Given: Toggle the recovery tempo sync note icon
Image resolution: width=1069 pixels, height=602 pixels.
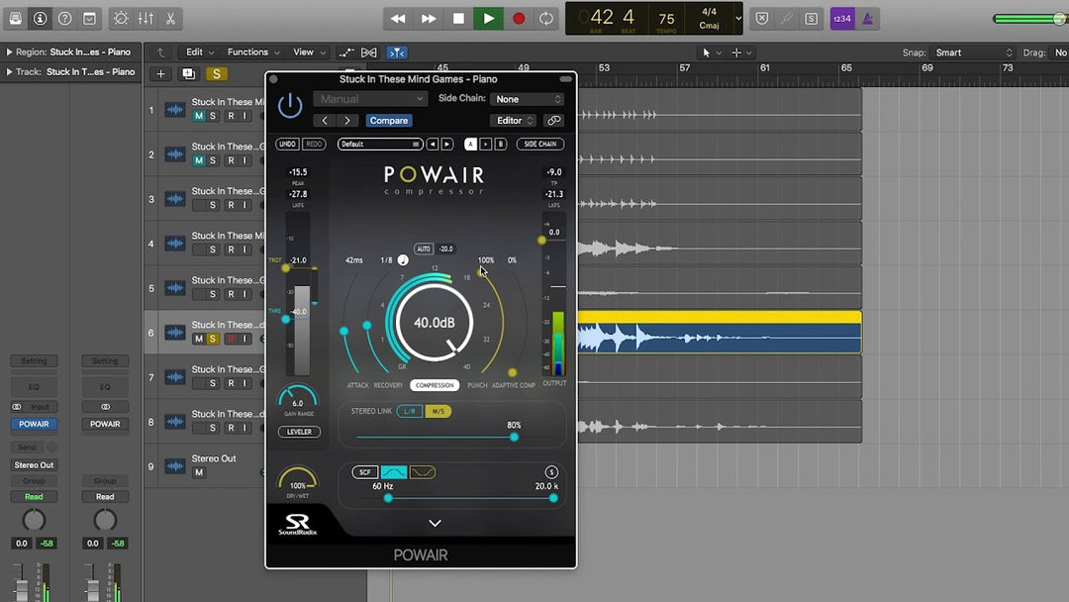Looking at the screenshot, I should click(x=403, y=259).
